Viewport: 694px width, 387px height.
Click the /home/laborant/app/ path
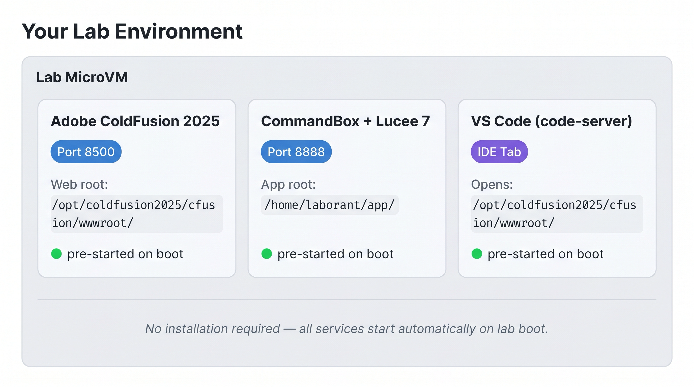[330, 205]
